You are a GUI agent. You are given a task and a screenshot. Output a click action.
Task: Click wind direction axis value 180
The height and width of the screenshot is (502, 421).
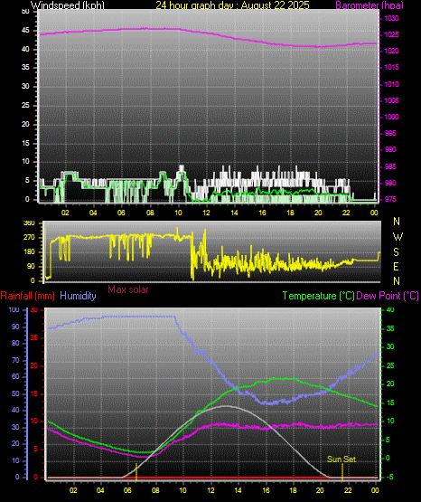[x=29, y=252]
